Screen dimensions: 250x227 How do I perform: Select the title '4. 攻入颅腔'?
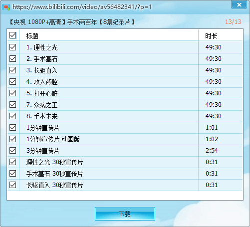tap(42, 82)
